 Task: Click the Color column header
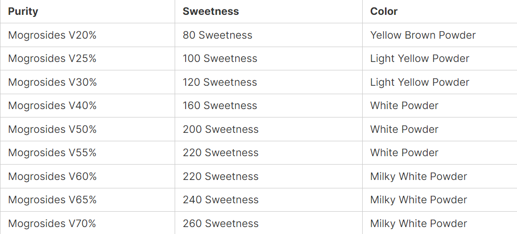point(384,11)
